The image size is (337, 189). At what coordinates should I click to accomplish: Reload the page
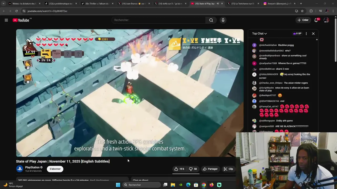coord(16,11)
